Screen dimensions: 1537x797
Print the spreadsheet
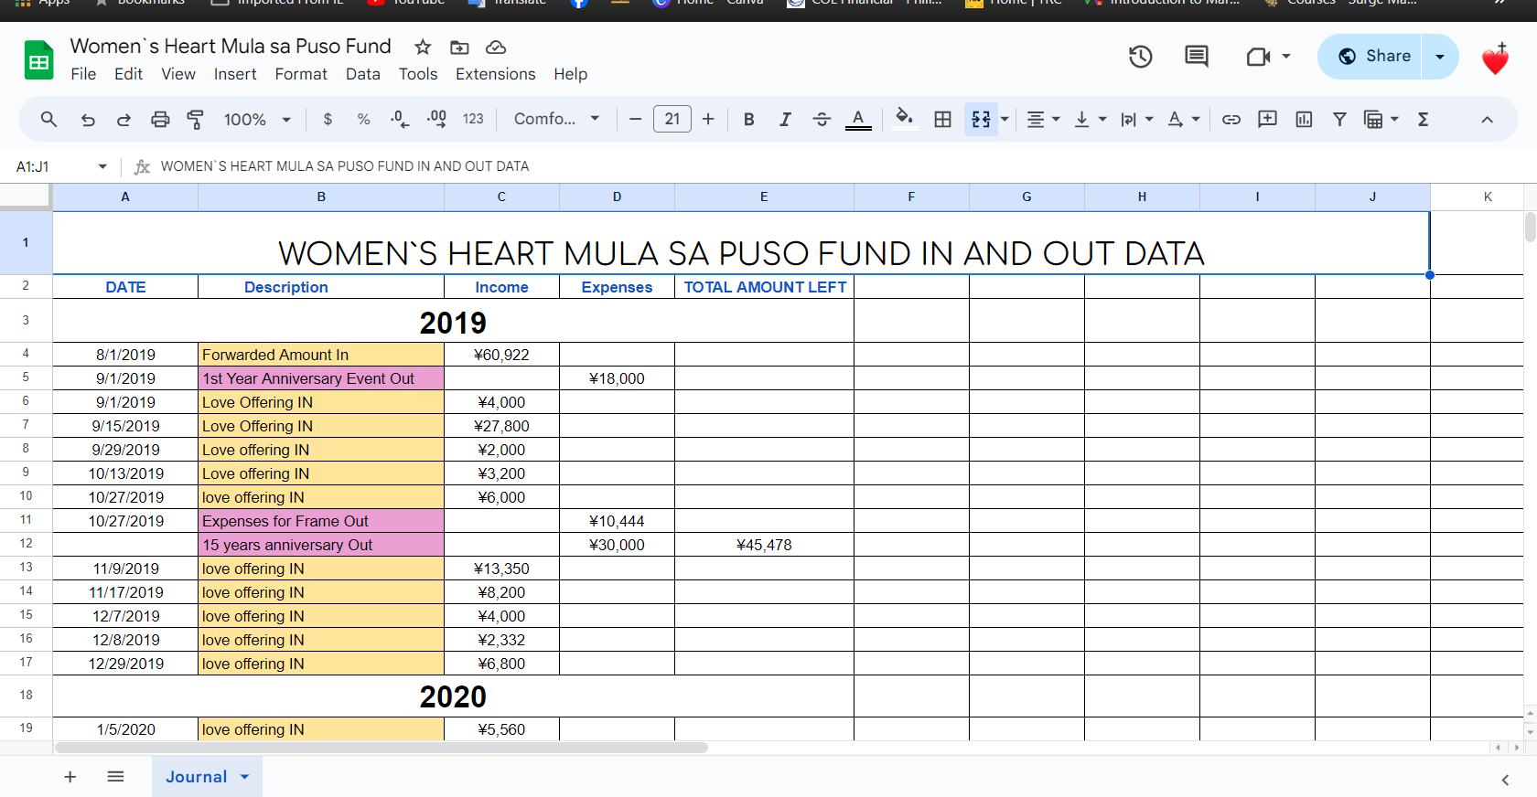(160, 119)
